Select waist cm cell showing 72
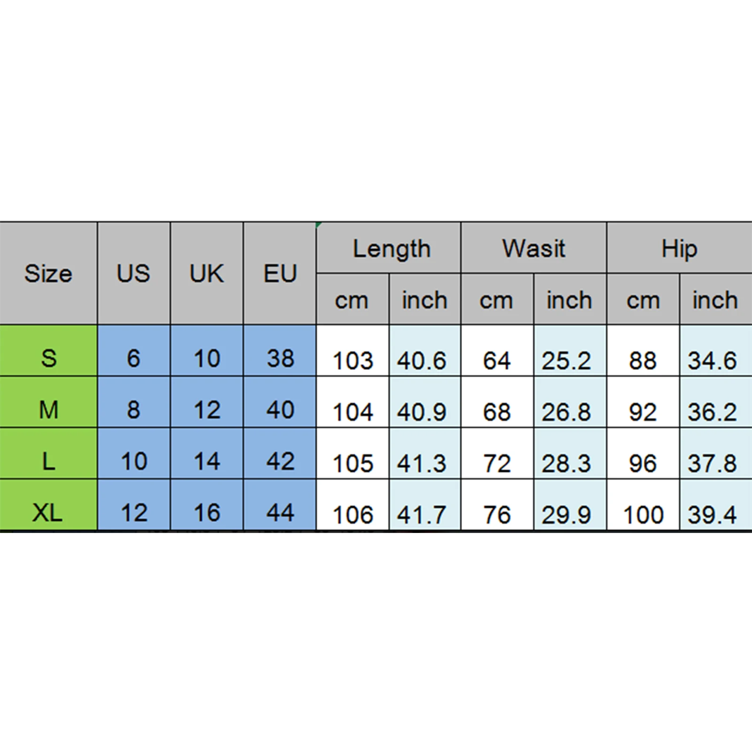 click(497, 454)
